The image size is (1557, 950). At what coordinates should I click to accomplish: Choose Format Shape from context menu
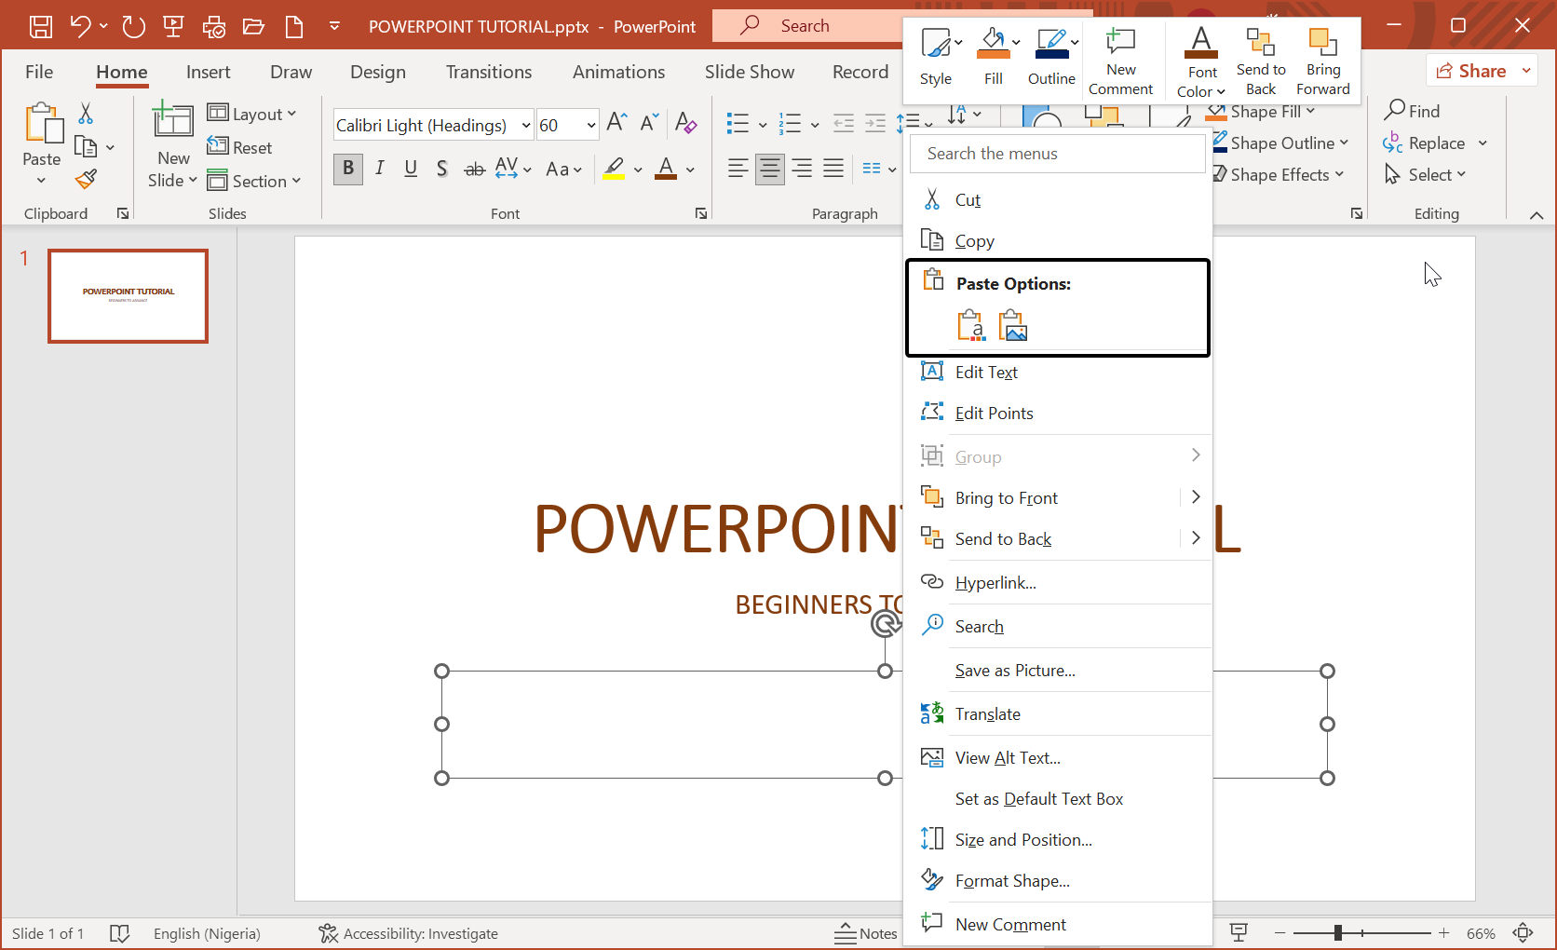click(x=1011, y=881)
